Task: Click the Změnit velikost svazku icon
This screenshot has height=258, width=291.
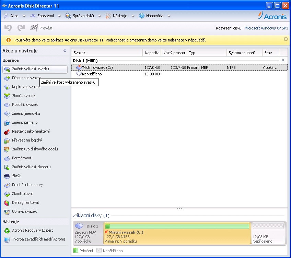Action: (7, 70)
